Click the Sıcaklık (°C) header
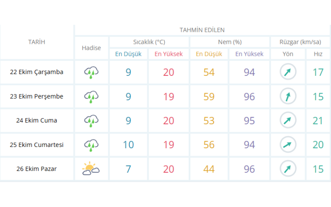This screenshot has width=331, height=207. (149, 42)
